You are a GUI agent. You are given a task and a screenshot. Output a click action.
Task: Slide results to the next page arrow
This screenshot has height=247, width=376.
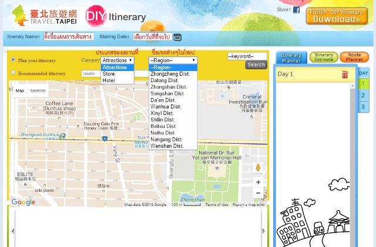(264, 231)
